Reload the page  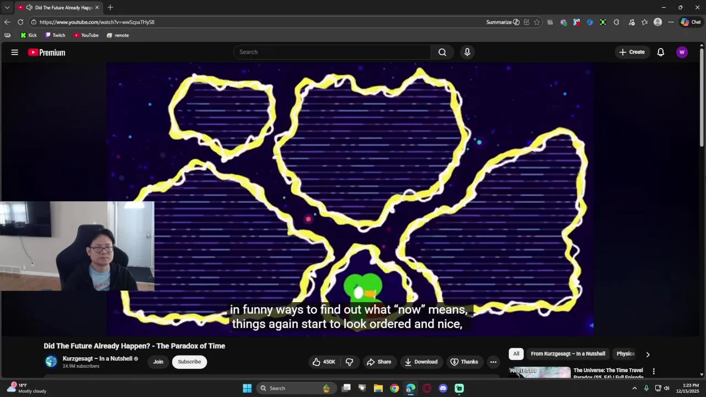20,22
